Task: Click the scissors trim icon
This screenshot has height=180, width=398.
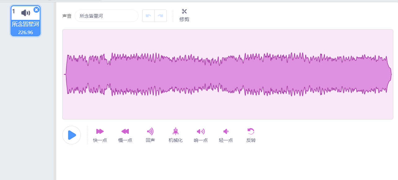Action: pyautogui.click(x=184, y=11)
